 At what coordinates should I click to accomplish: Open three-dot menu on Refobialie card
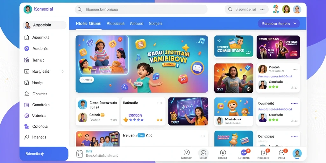click(160, 103)
